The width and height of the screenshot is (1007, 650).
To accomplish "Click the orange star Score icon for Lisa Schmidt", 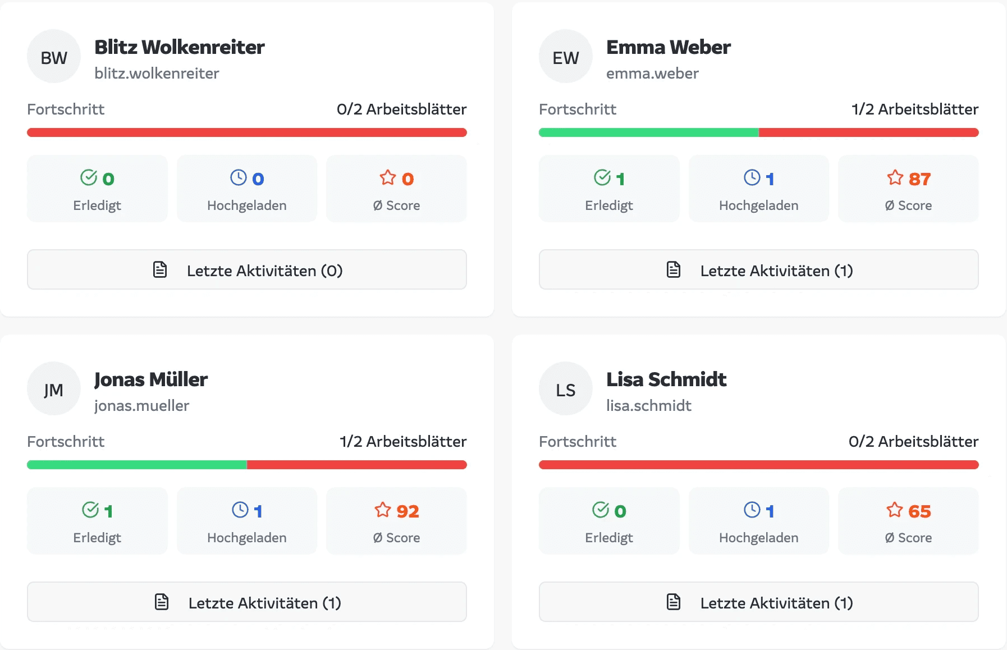I will [x=894, y=510].
